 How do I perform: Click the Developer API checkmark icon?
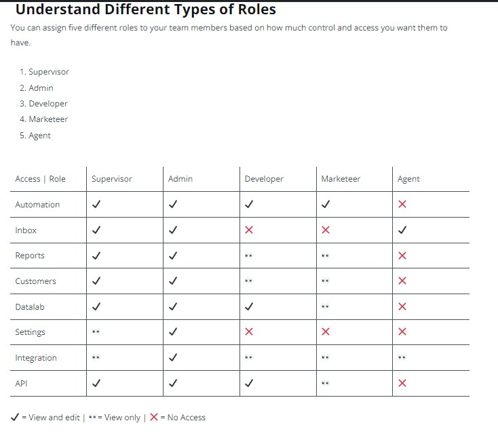[249, 384]
